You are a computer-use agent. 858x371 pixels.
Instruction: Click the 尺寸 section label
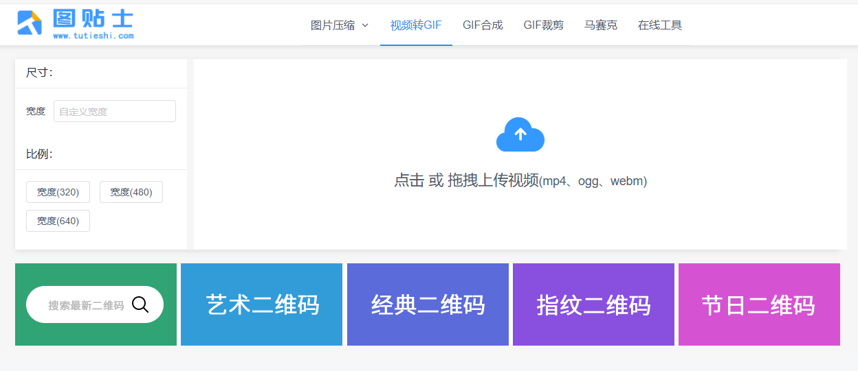point(39,73)
